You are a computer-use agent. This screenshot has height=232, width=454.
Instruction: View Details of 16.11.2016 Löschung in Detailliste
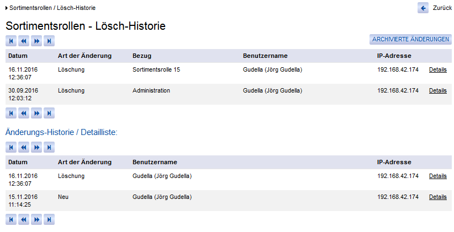click(x=437, y=176)
